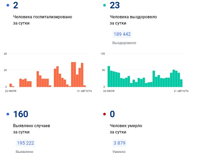The height and width of the screenshot is (153, 197).
Task: Click the rightmost orange bar in hospitalizations chart
Action: pos(84,86)
